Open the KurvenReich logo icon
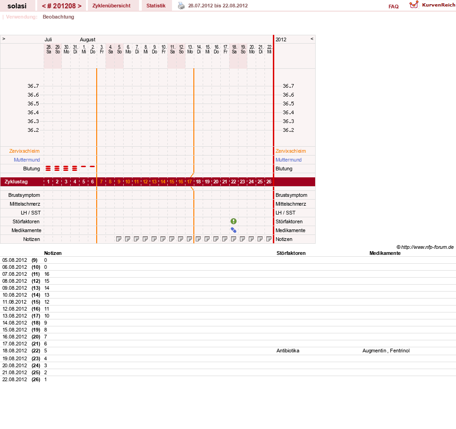The height and width of the screenshot is (429, 456). point(414,5)
